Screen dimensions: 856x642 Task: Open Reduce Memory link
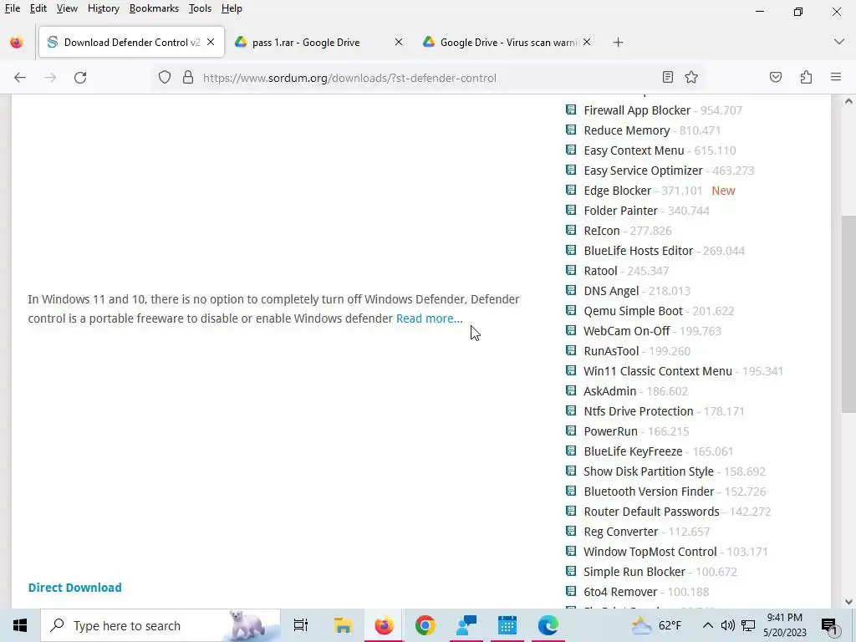[627, 130]
